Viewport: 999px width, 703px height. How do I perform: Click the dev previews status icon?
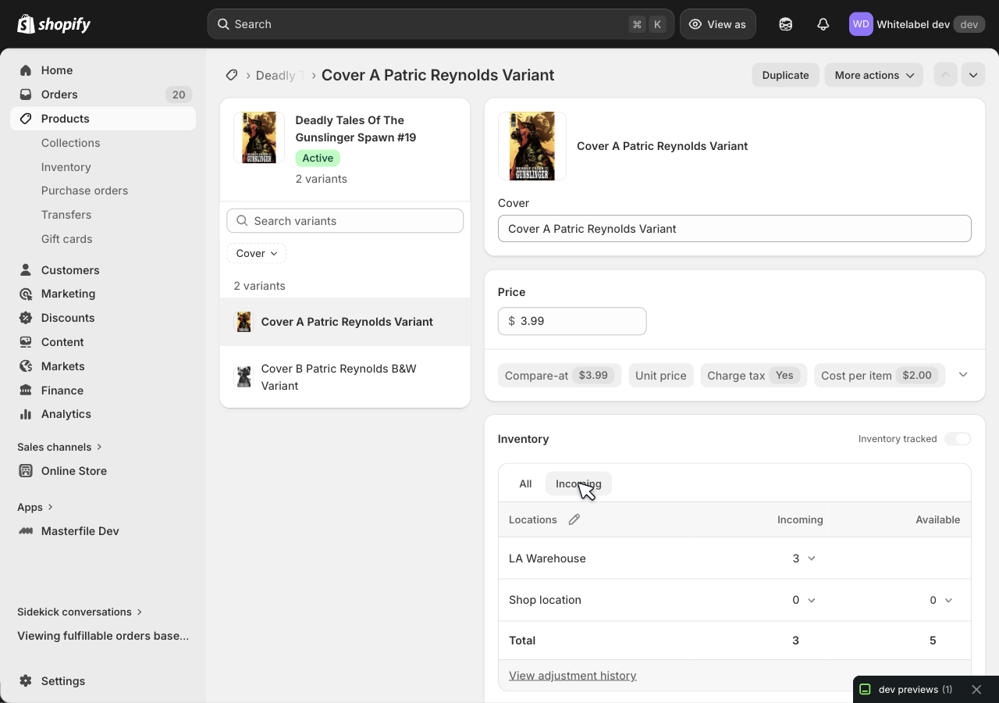865,690
